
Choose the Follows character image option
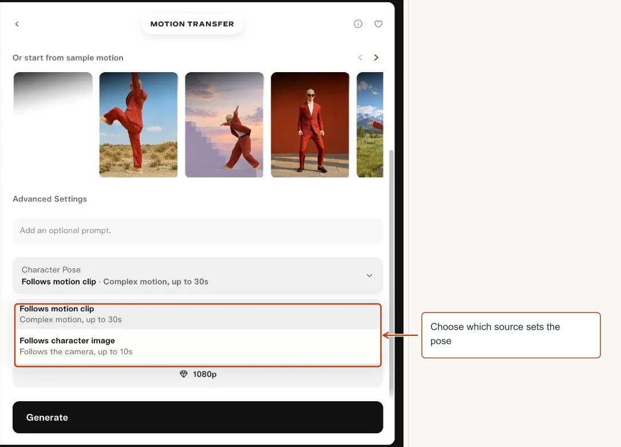(197, 346)
